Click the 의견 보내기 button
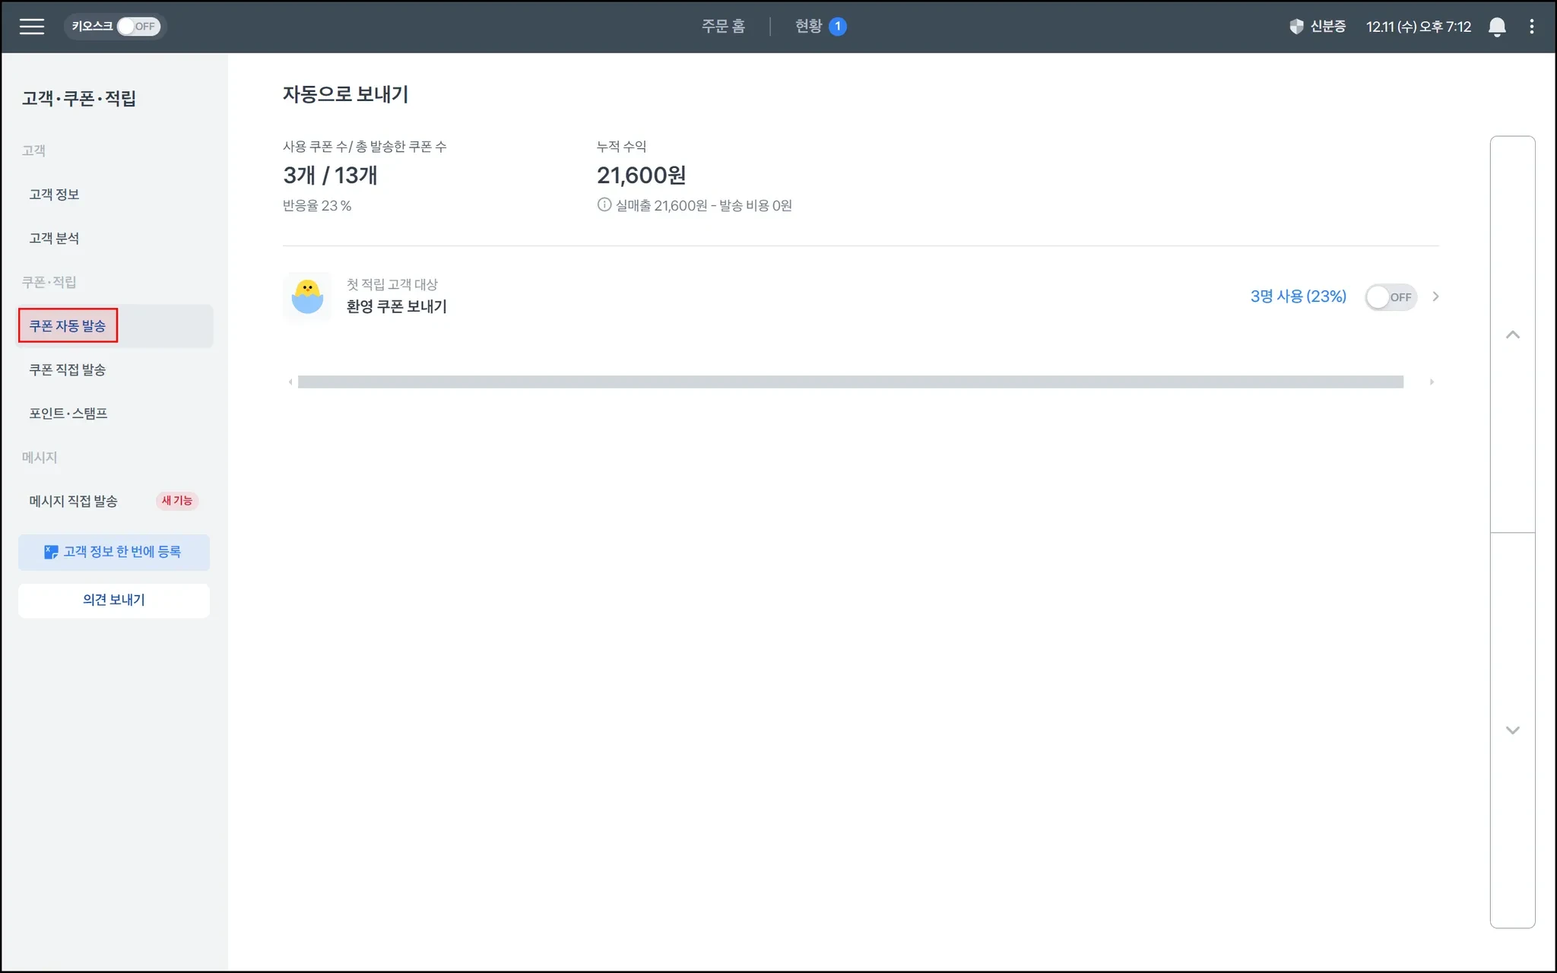The image size is (1557, 973). (x=114, y=600)
